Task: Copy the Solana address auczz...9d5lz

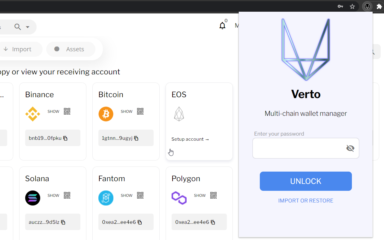Action: coord(63,222)
